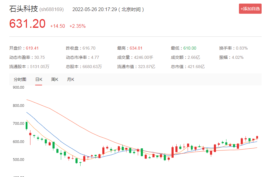Image resolution: width=264 pixels, height=177 pixels.
Task: Click the 最低 value 610.00
Action: coord(190,48)
